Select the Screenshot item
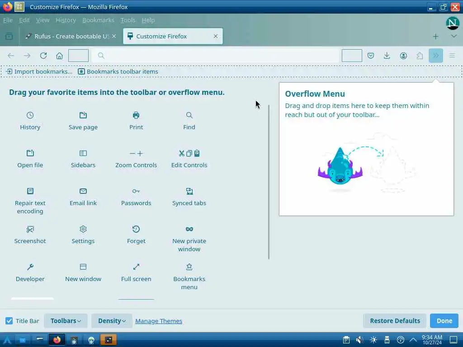 (30, 235)
